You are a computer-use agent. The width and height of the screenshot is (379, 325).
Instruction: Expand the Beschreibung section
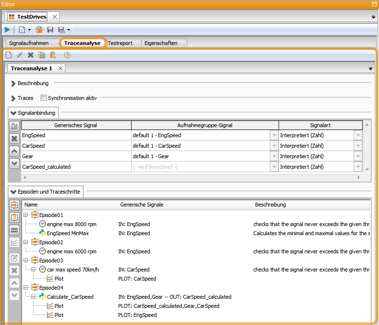13,84
